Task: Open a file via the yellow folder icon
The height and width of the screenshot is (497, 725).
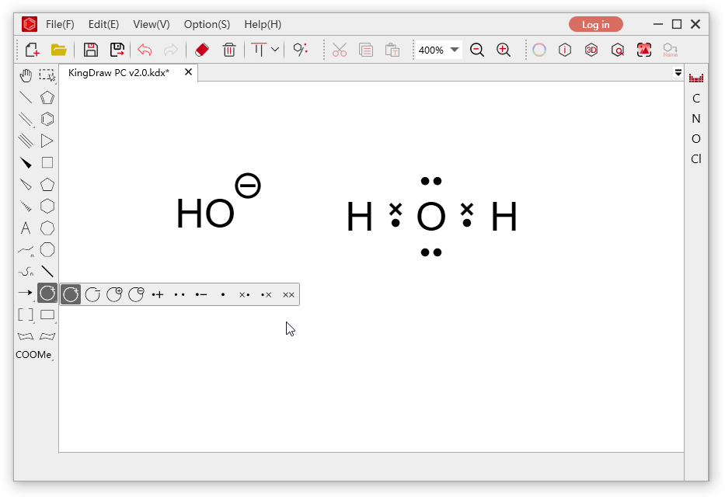Action: 59,50
